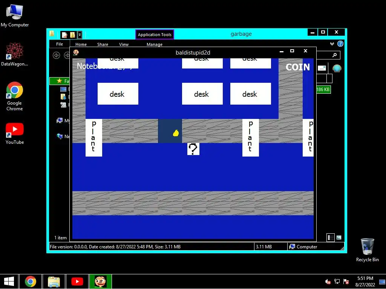Click the card icon beside the seashell
Viewport: 386px width, 289px height.
point(322,68)
